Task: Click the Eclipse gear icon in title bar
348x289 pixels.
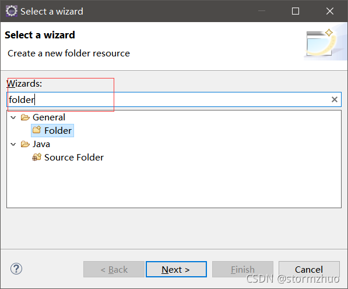Action: click(x=11, y=11)
